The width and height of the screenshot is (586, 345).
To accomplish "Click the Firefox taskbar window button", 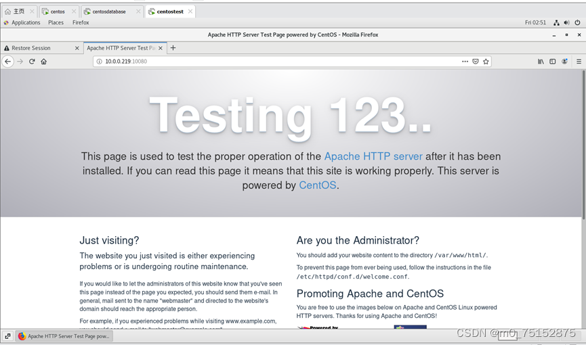I will pyautogui.click(x=64, y=336).
